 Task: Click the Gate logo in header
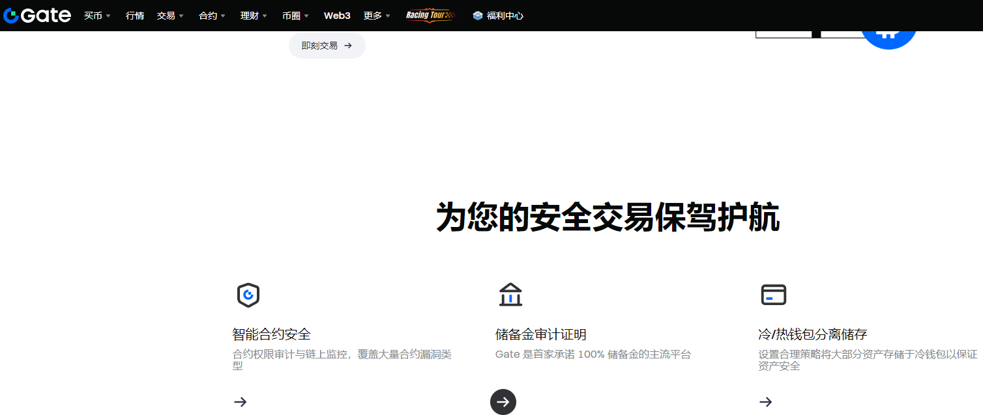coord(37,16)
